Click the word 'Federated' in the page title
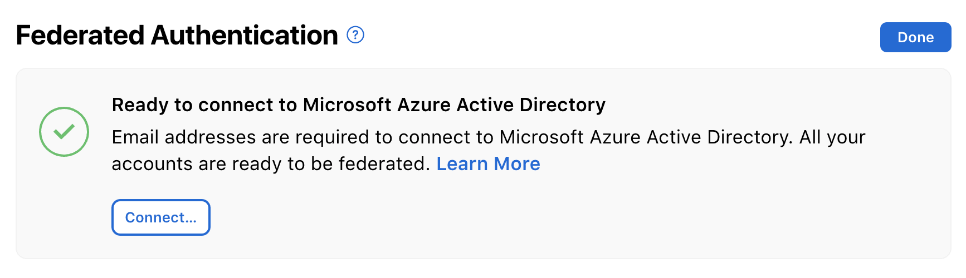This screenshot has width=966, height=278. [80, 35]
